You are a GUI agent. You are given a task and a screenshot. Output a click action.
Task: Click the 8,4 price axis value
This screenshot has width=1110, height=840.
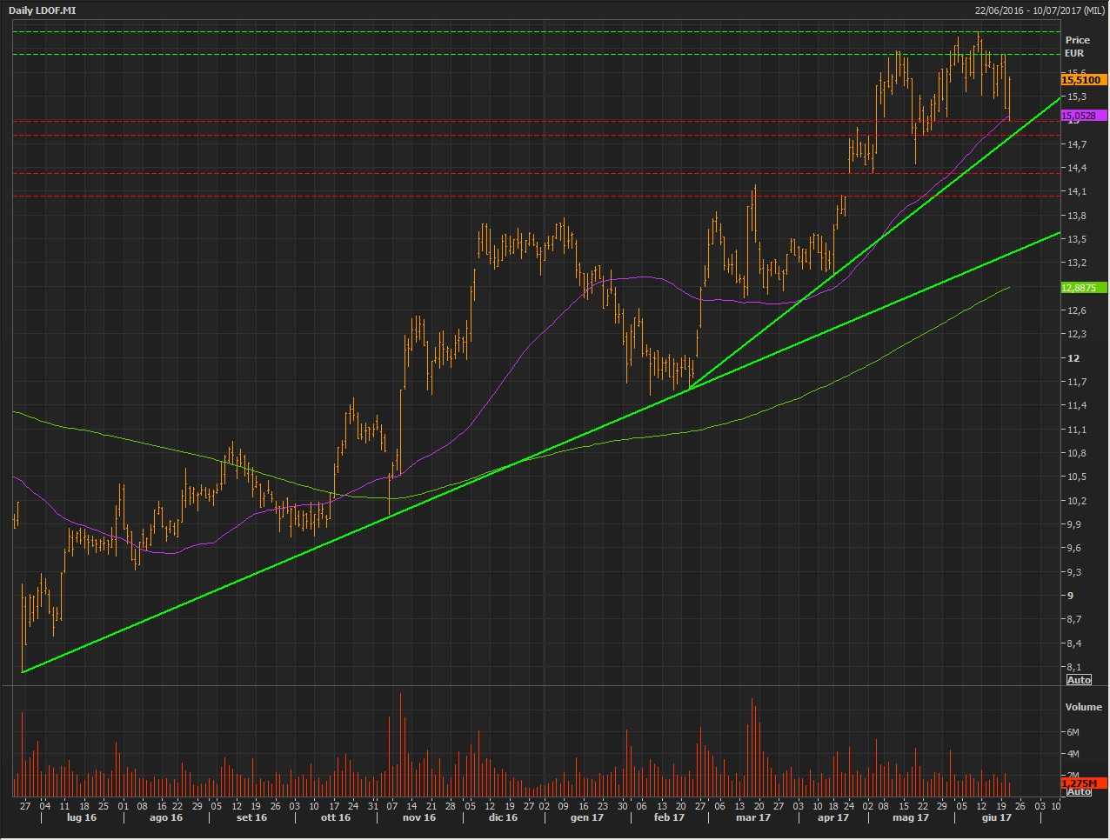tap(1074, 643)
